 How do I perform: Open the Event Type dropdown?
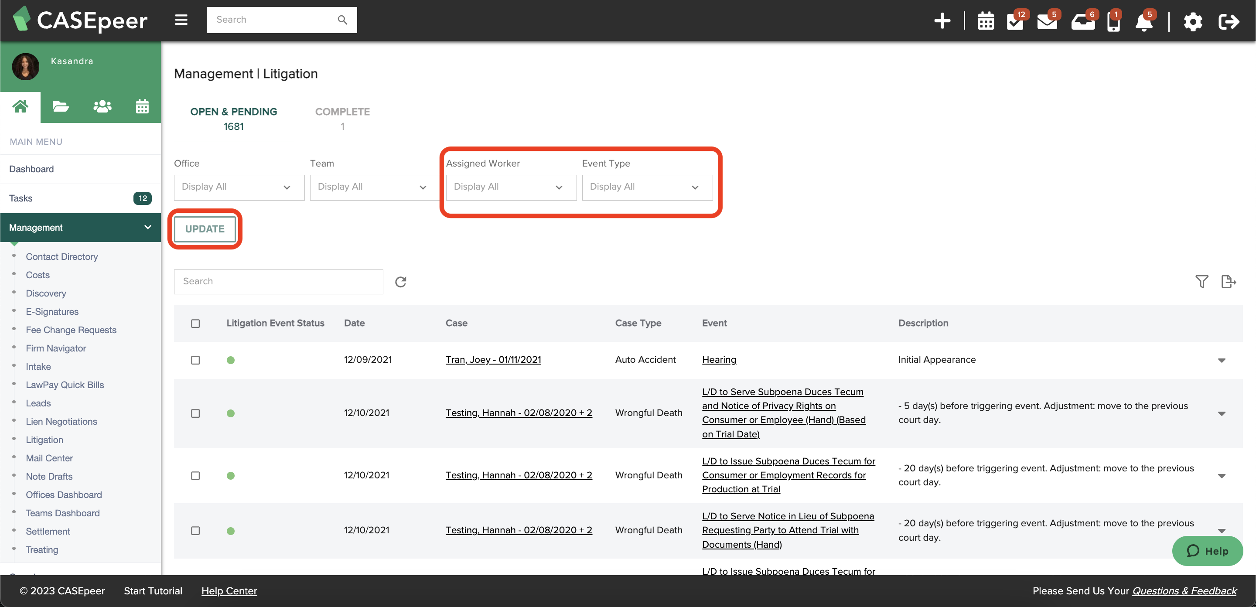click(647, 187)
